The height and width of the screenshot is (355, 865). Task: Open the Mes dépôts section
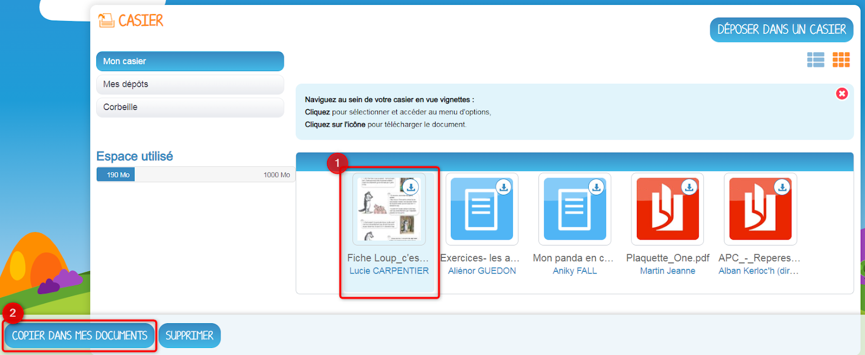tap(190, 84)
